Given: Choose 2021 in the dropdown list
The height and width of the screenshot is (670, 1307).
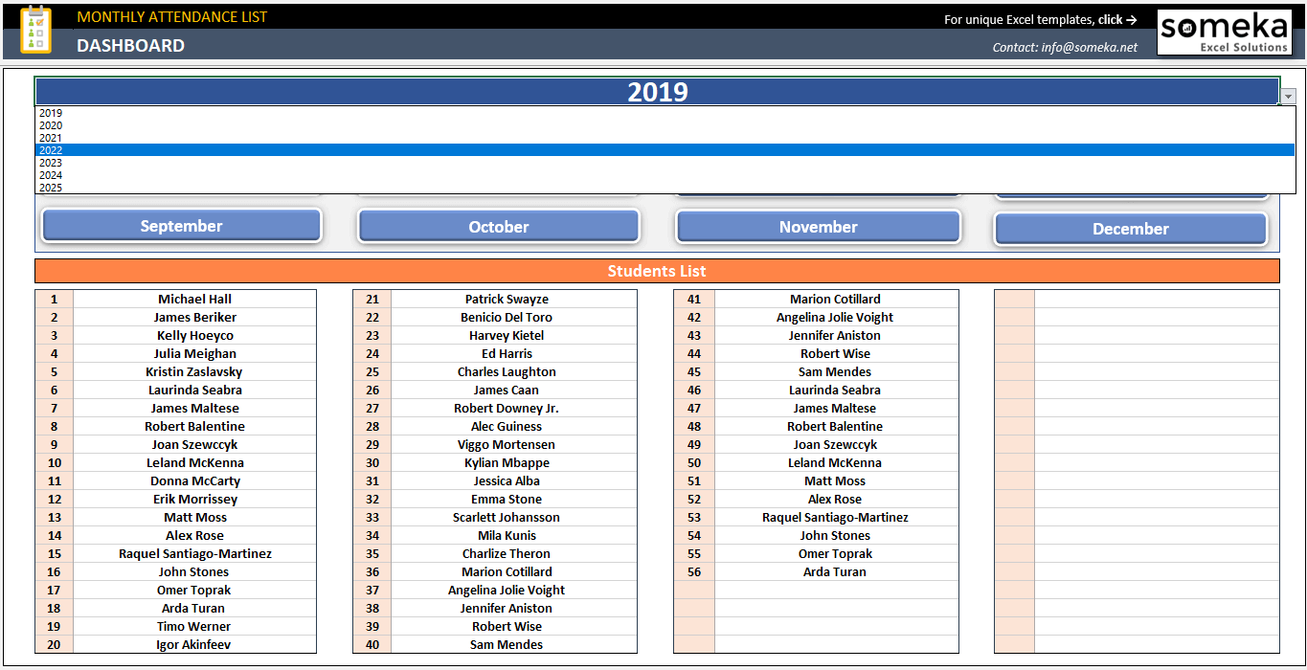Looking at the screenshot, I should pyautogui.click(x=665, y=138).
